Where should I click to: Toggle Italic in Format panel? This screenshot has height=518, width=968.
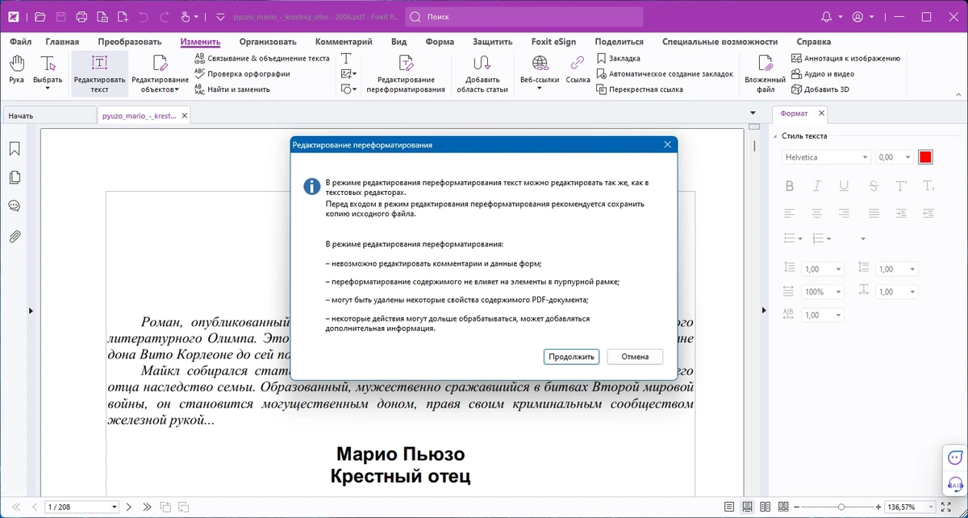(x=817, y=186)
